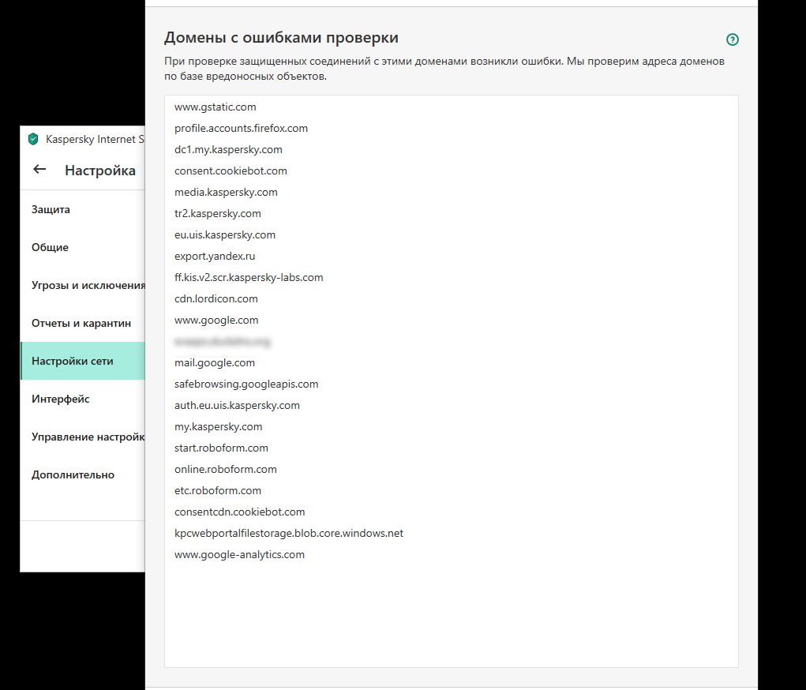Select profile.accounts.firefox.com in the list
The width and height of the screenshot is (806, 690).
452,128
